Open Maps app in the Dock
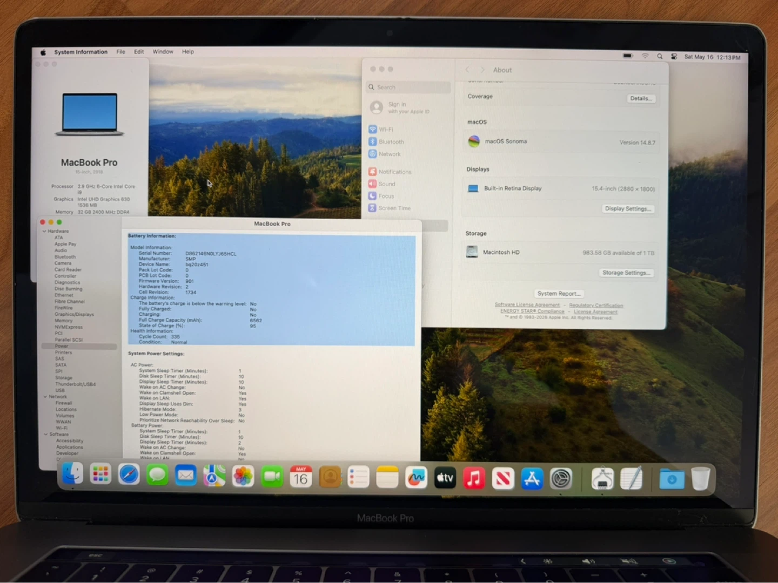The width and height of the screenshot is (778, 583). (214, 476)
